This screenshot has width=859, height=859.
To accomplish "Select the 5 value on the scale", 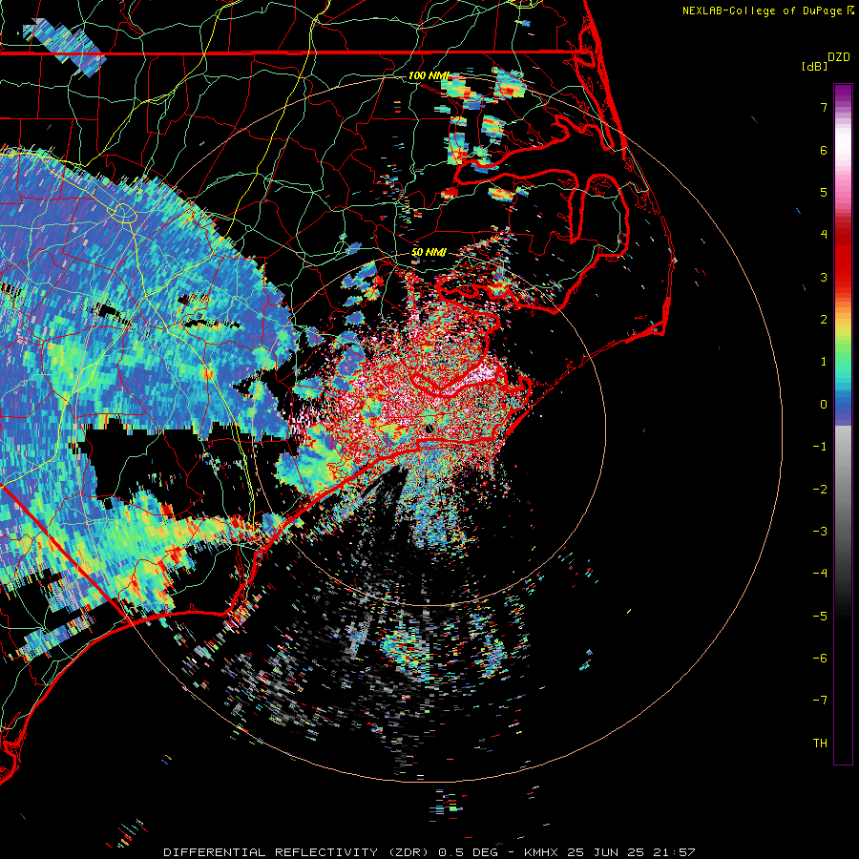I will 824,192.
